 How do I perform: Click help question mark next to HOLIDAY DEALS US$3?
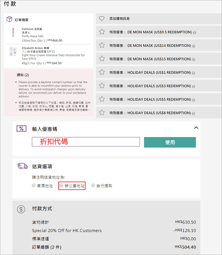pos(194,86)
